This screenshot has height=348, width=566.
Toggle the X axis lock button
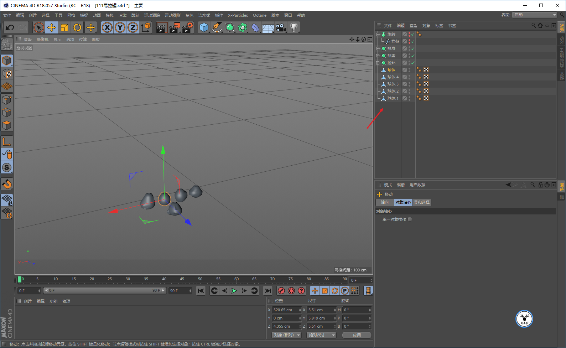point(107,27)
